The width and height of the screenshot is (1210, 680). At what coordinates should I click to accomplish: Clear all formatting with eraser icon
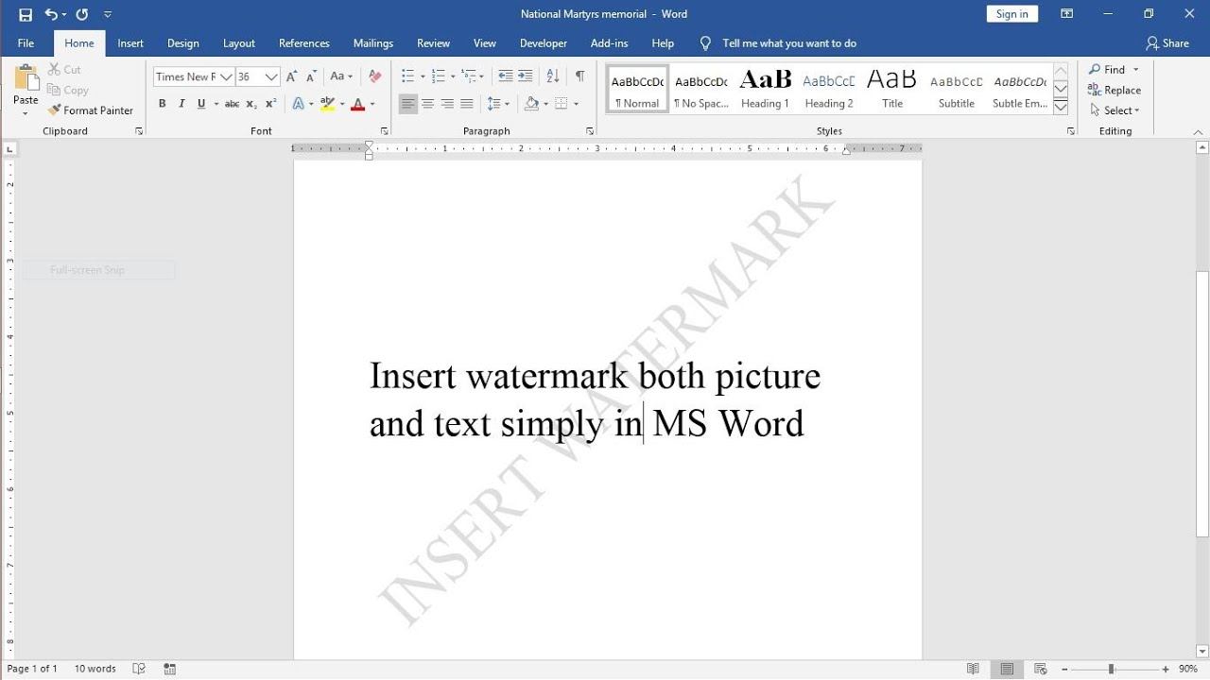tap(375, 76)
